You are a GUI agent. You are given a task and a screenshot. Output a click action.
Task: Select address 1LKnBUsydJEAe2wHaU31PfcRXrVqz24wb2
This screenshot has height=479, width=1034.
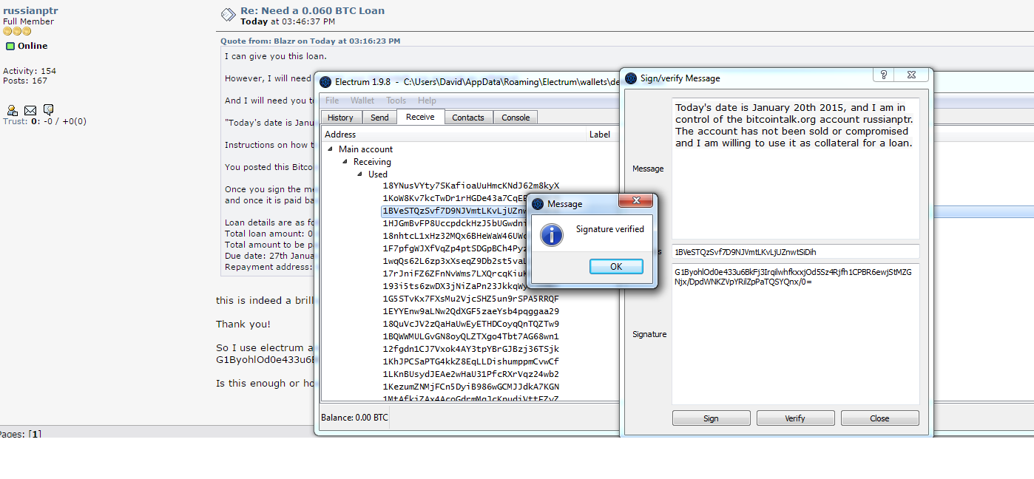pyautogui.click(x=470, y=374)
